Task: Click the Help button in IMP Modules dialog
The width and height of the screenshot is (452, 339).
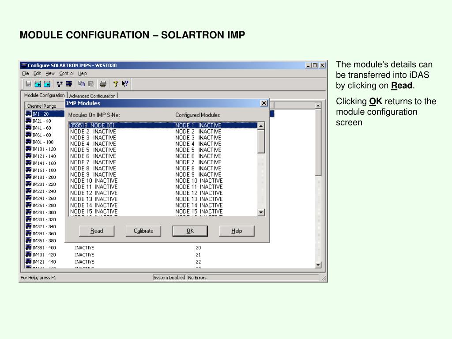Action: pyautogui.click(x=237, y=231)
